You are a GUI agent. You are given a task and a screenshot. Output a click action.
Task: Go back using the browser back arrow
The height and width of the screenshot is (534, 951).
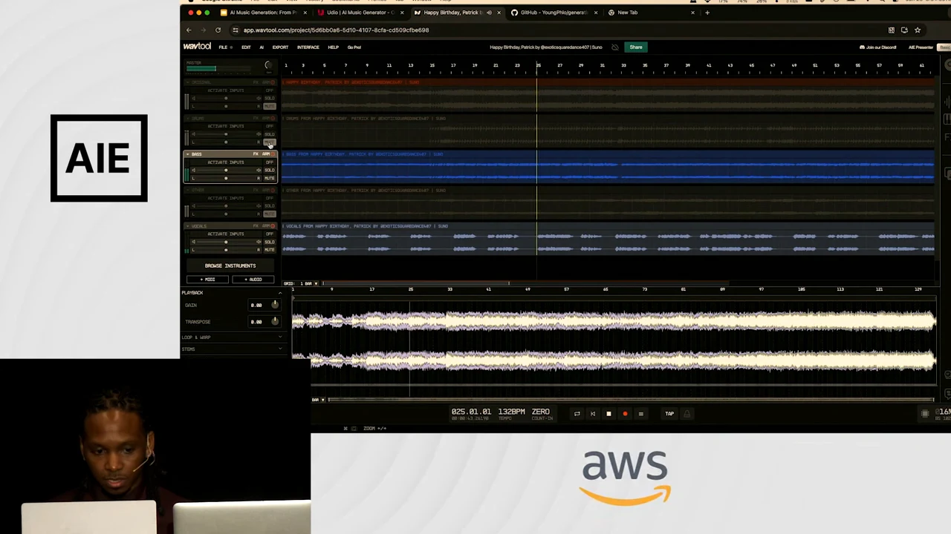[189, 30]
